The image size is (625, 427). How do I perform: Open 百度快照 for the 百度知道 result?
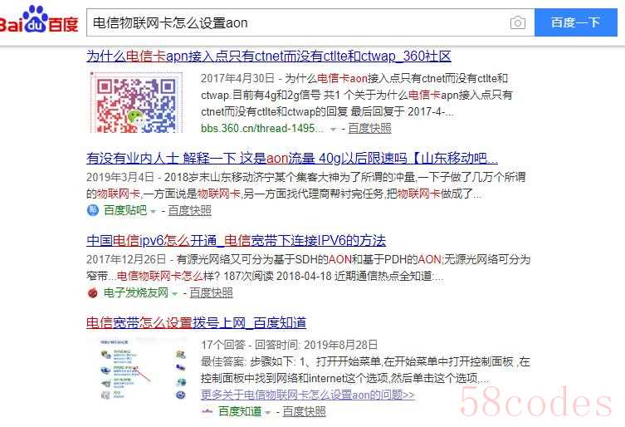[x=304, y=411]
